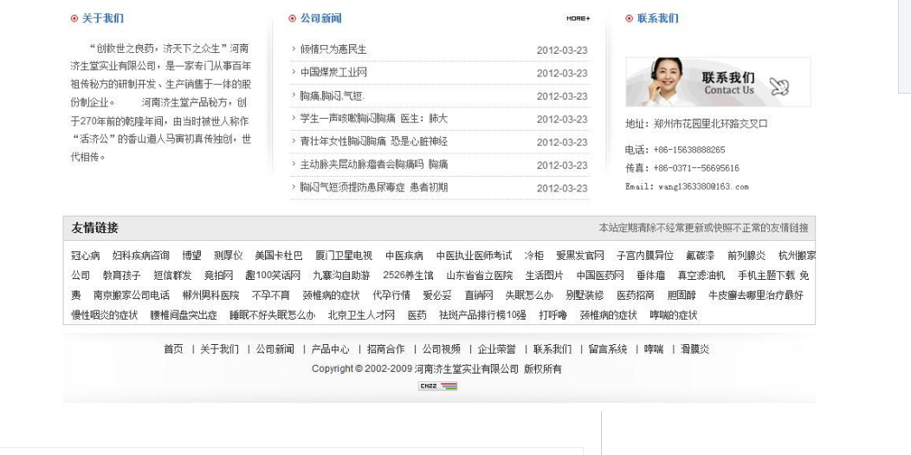This screenshot has height=455, width=911.
Task: Visit friendly link 2526养生馆
Action: pyautogui.click(x=408, y=276)
